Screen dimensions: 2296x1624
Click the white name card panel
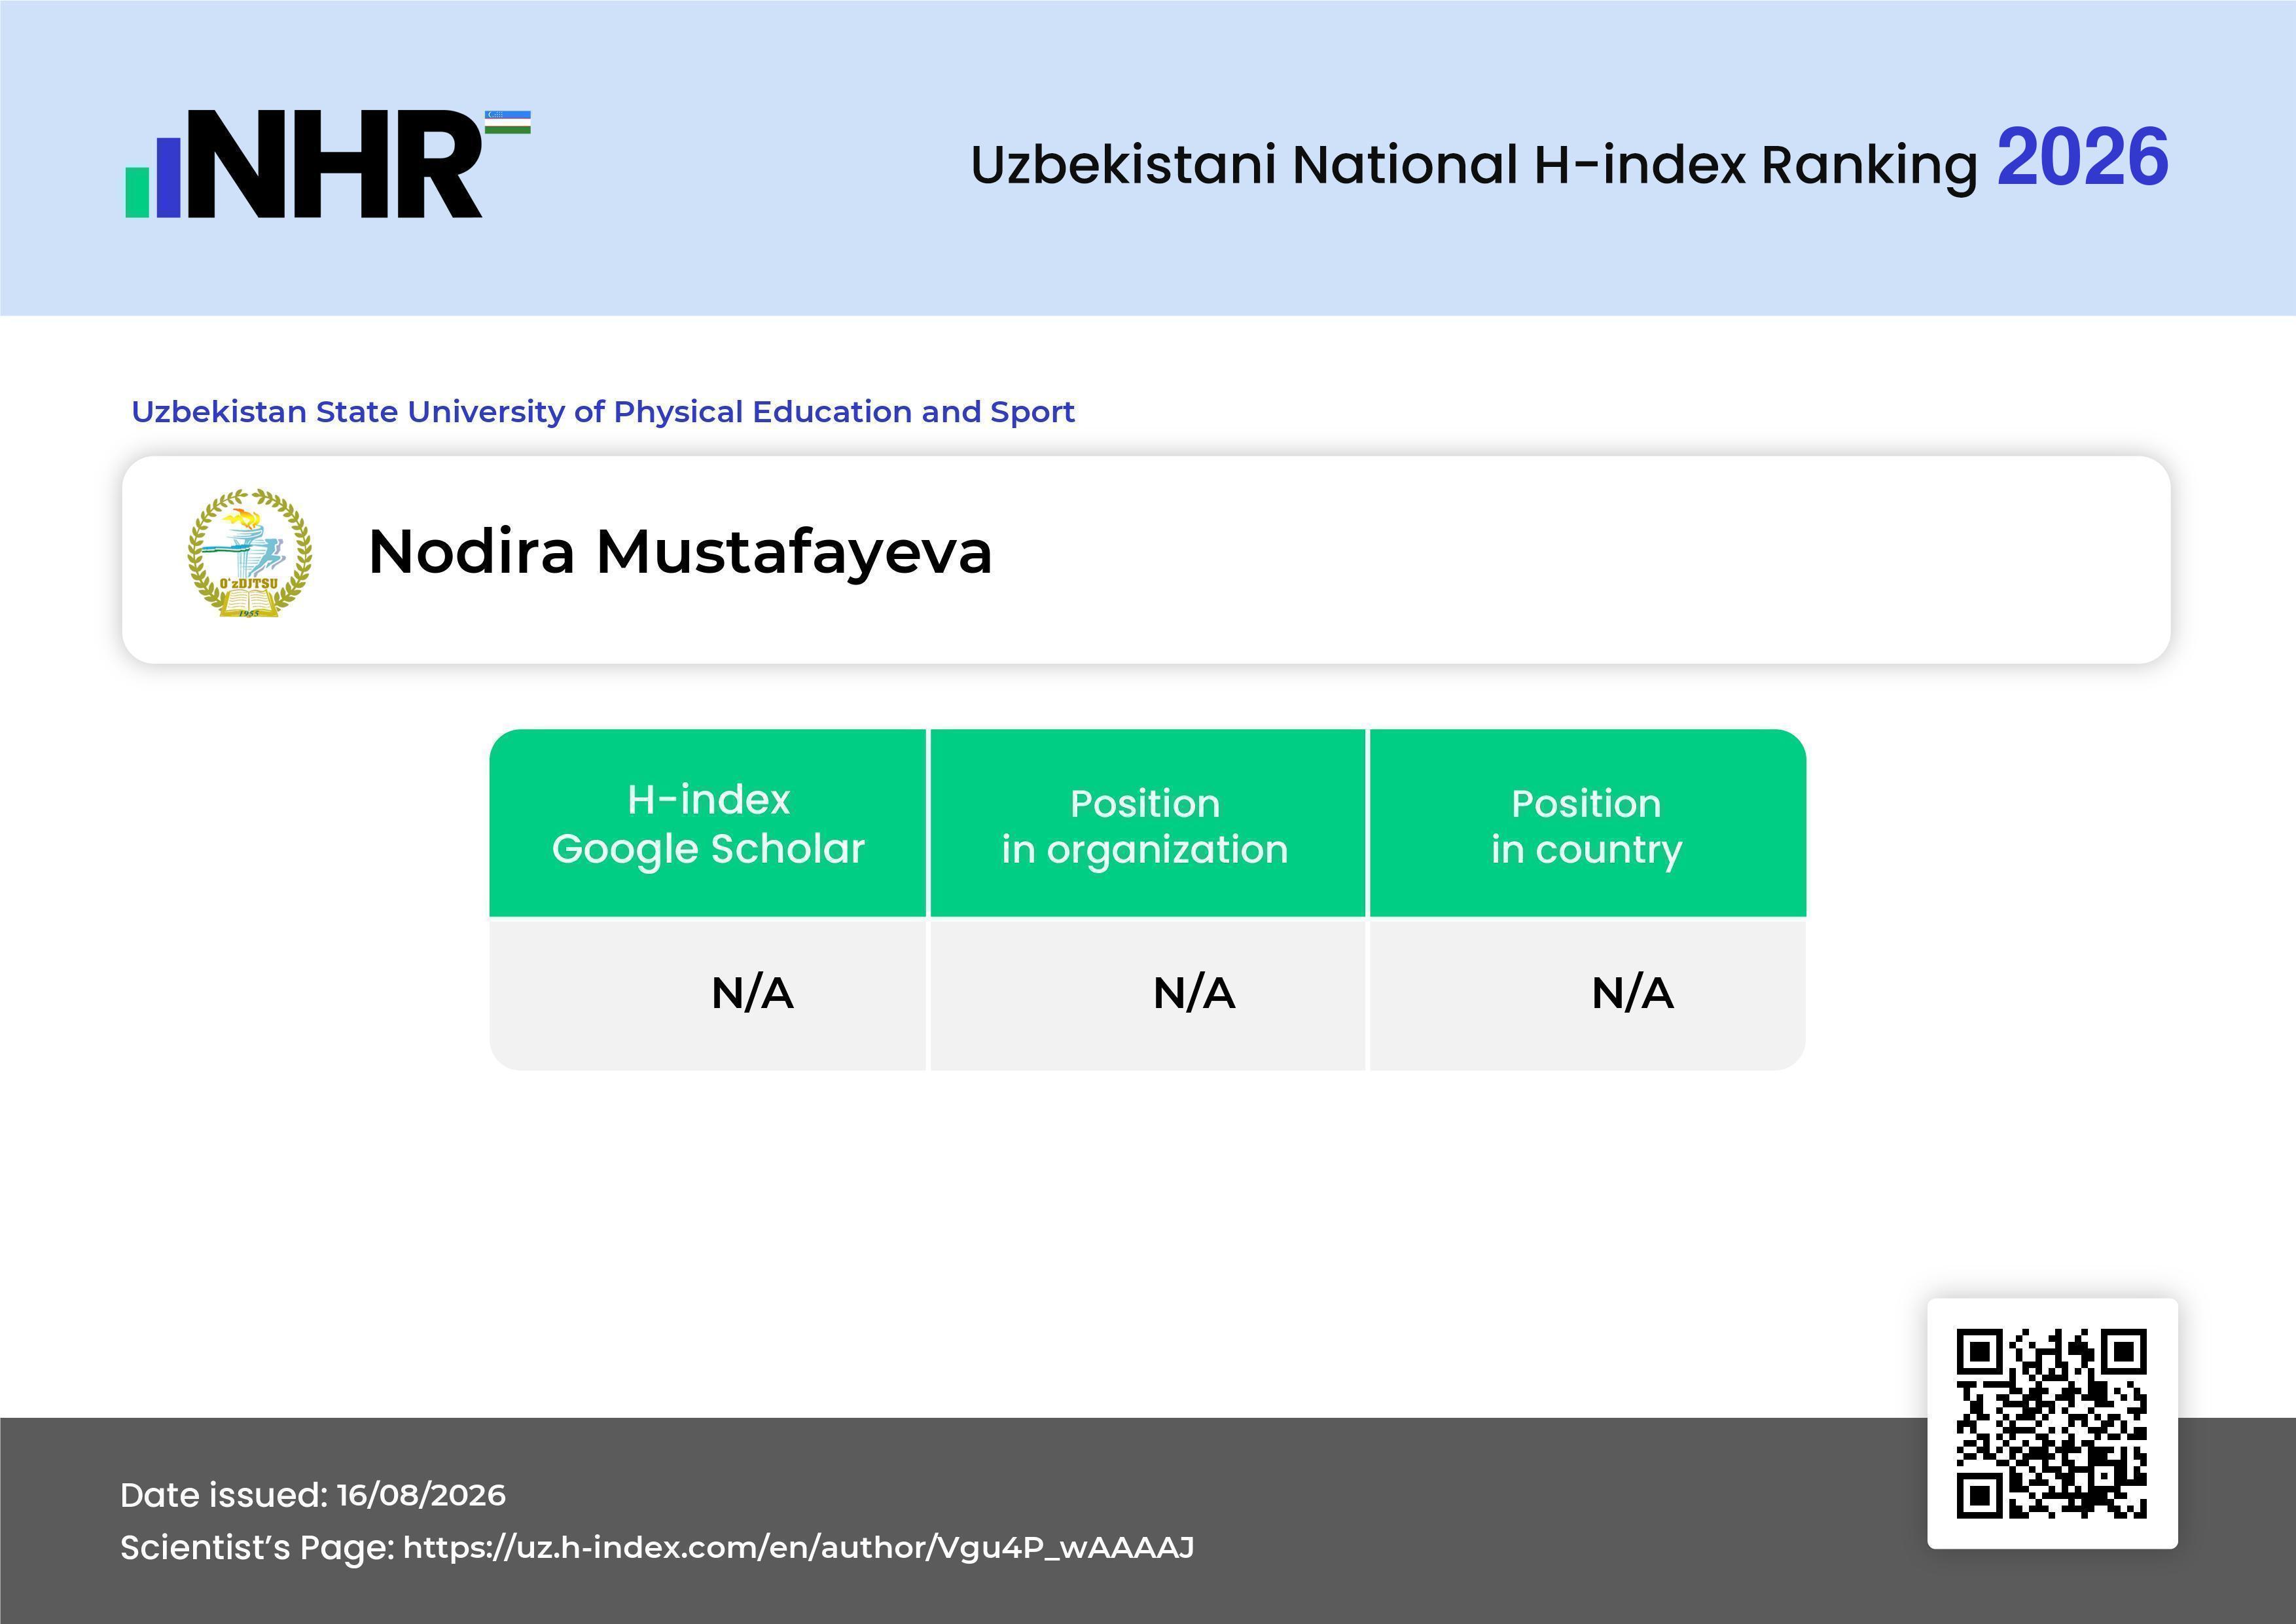(x=1146, y=560)
